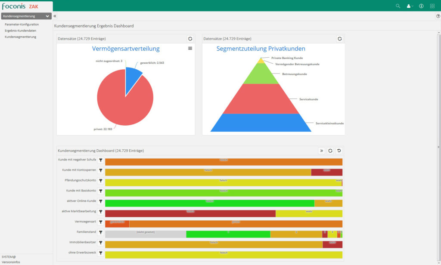Select Kundensegmentierung sidebar entry

pos(20,37)
